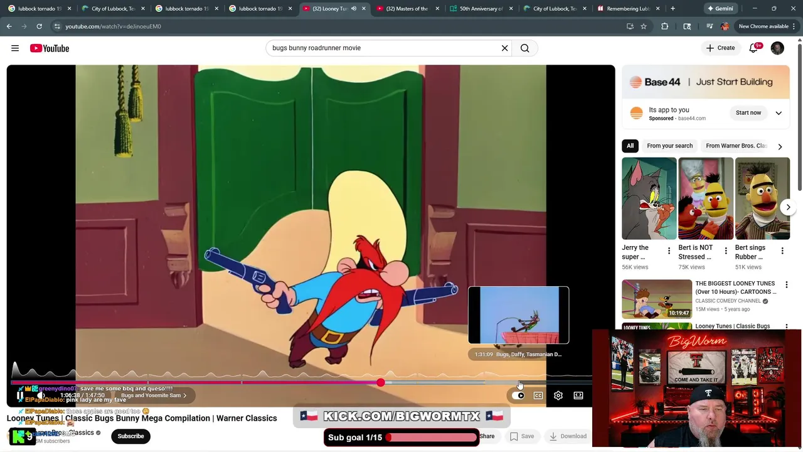Go back in browser

tap(9, 26)
